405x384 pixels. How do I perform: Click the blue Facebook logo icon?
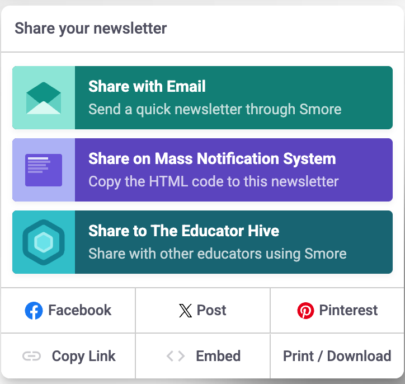(34, 311)
